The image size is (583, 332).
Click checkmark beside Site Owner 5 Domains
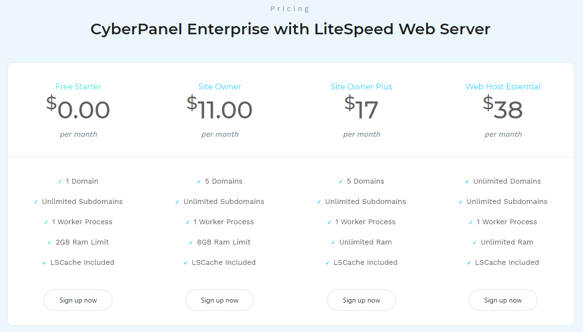[199, 182]
